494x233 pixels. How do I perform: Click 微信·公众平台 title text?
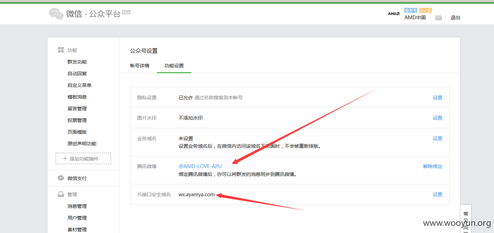pyautogui.click(x=93, y=14)
